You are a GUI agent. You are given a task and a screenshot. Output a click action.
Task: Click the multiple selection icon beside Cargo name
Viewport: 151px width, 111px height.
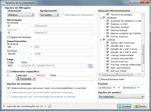(90, 66)
